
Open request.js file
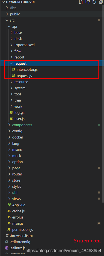(24, 76)
